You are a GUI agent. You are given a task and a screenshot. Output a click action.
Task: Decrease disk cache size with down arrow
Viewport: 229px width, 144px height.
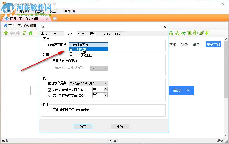[106, 90]
